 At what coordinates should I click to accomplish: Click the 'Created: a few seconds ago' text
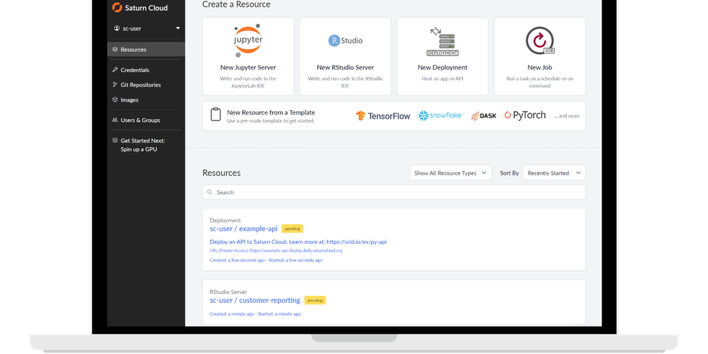coord(237,260)
